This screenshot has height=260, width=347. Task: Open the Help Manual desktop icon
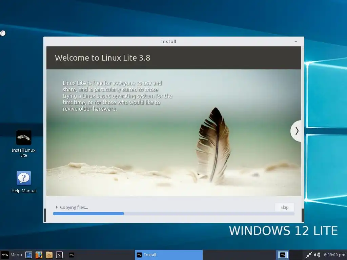[x=24, y=182]
